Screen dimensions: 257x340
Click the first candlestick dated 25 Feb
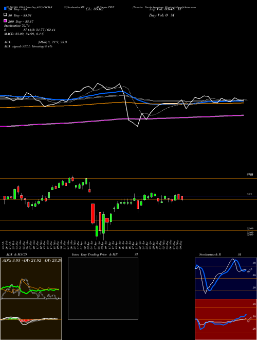pos(4,199)
